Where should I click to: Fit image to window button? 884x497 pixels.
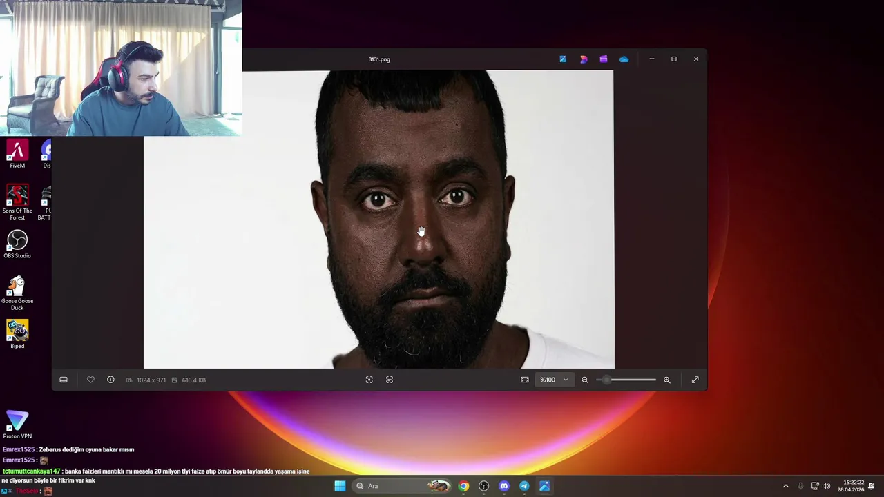525,380
